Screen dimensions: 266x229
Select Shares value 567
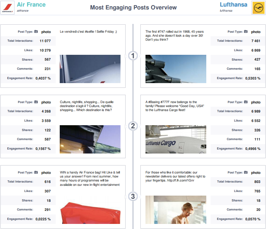48,60
